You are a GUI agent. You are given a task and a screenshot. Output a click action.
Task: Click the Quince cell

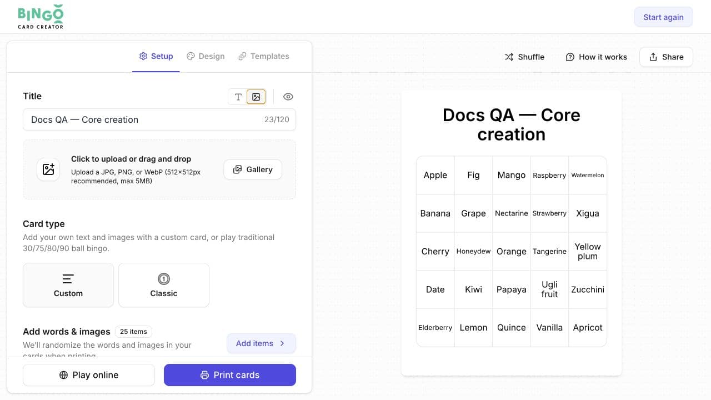point(512,328)
